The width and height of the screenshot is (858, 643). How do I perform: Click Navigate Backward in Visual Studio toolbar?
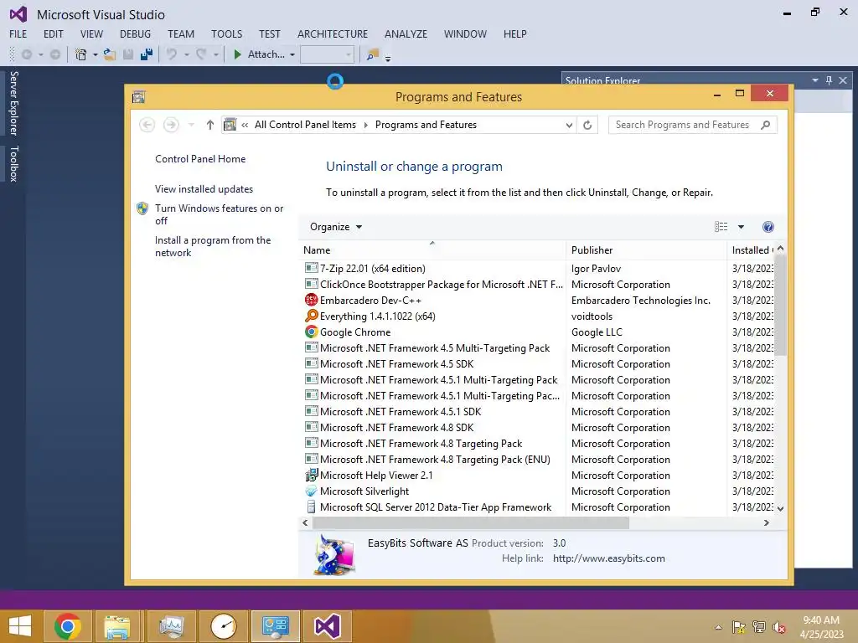(x=26, y=54)
